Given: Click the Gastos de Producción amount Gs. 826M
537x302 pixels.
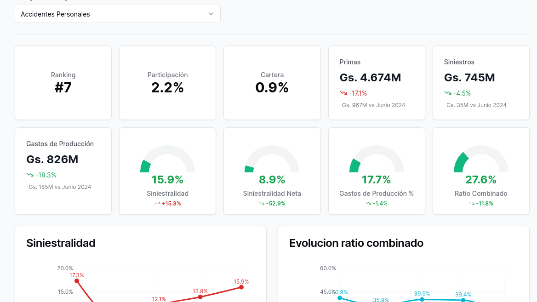Looking at the screenshot, I should (x=52, y=160).
